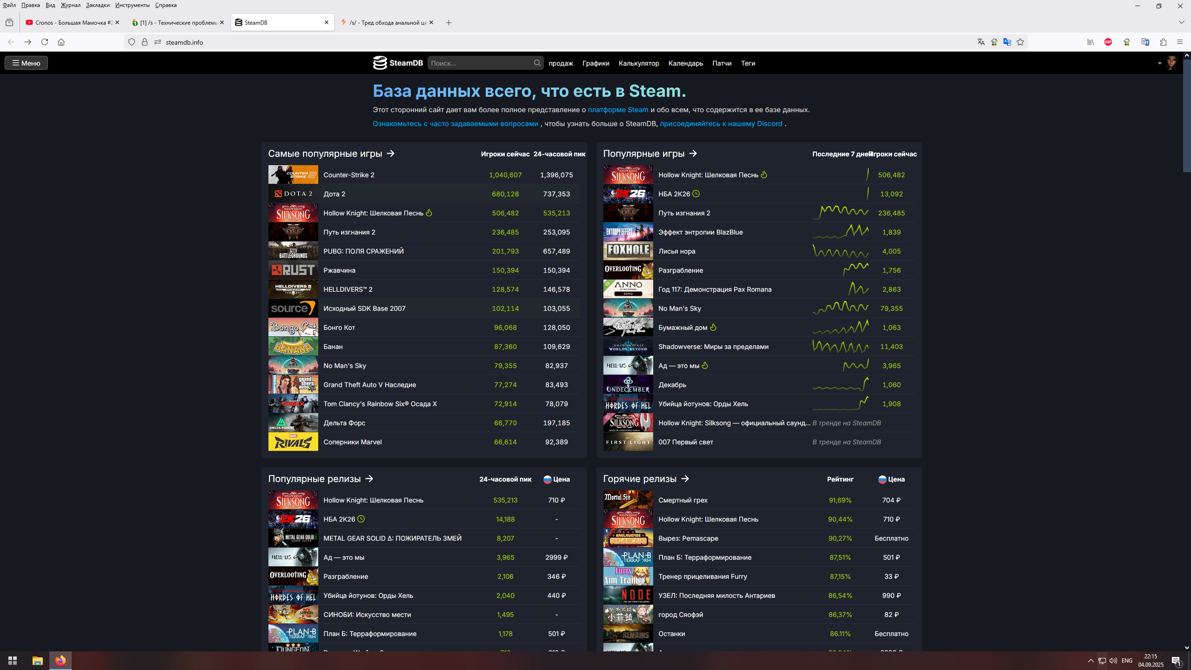Click the Rust game thumbnail
Image resolution: width=1191 pixels, height=670 pixels.
point(293,270)
